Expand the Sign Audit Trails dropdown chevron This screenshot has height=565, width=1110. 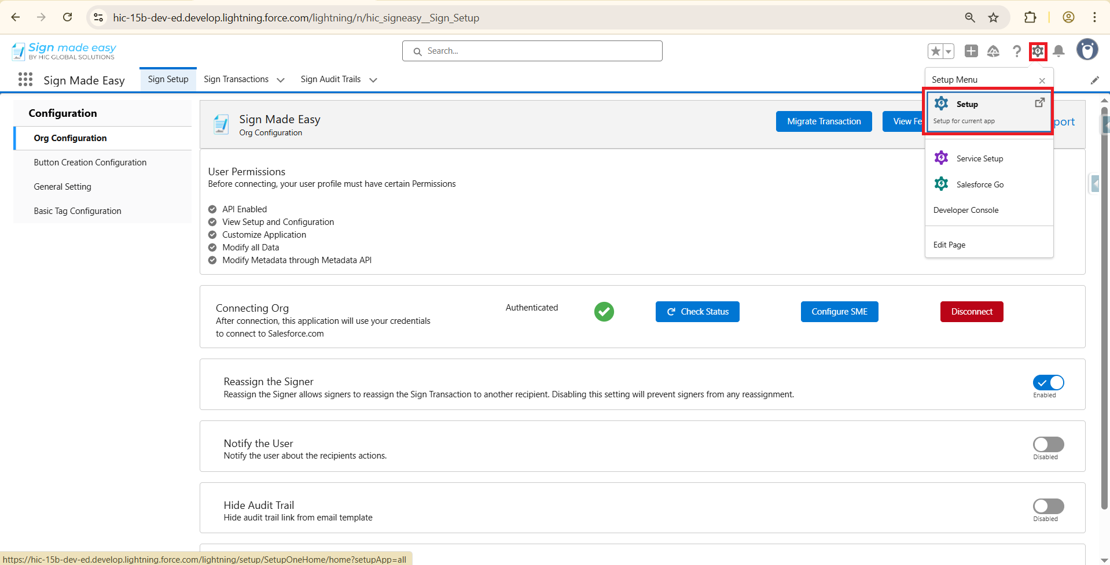(x=373, y=80)
